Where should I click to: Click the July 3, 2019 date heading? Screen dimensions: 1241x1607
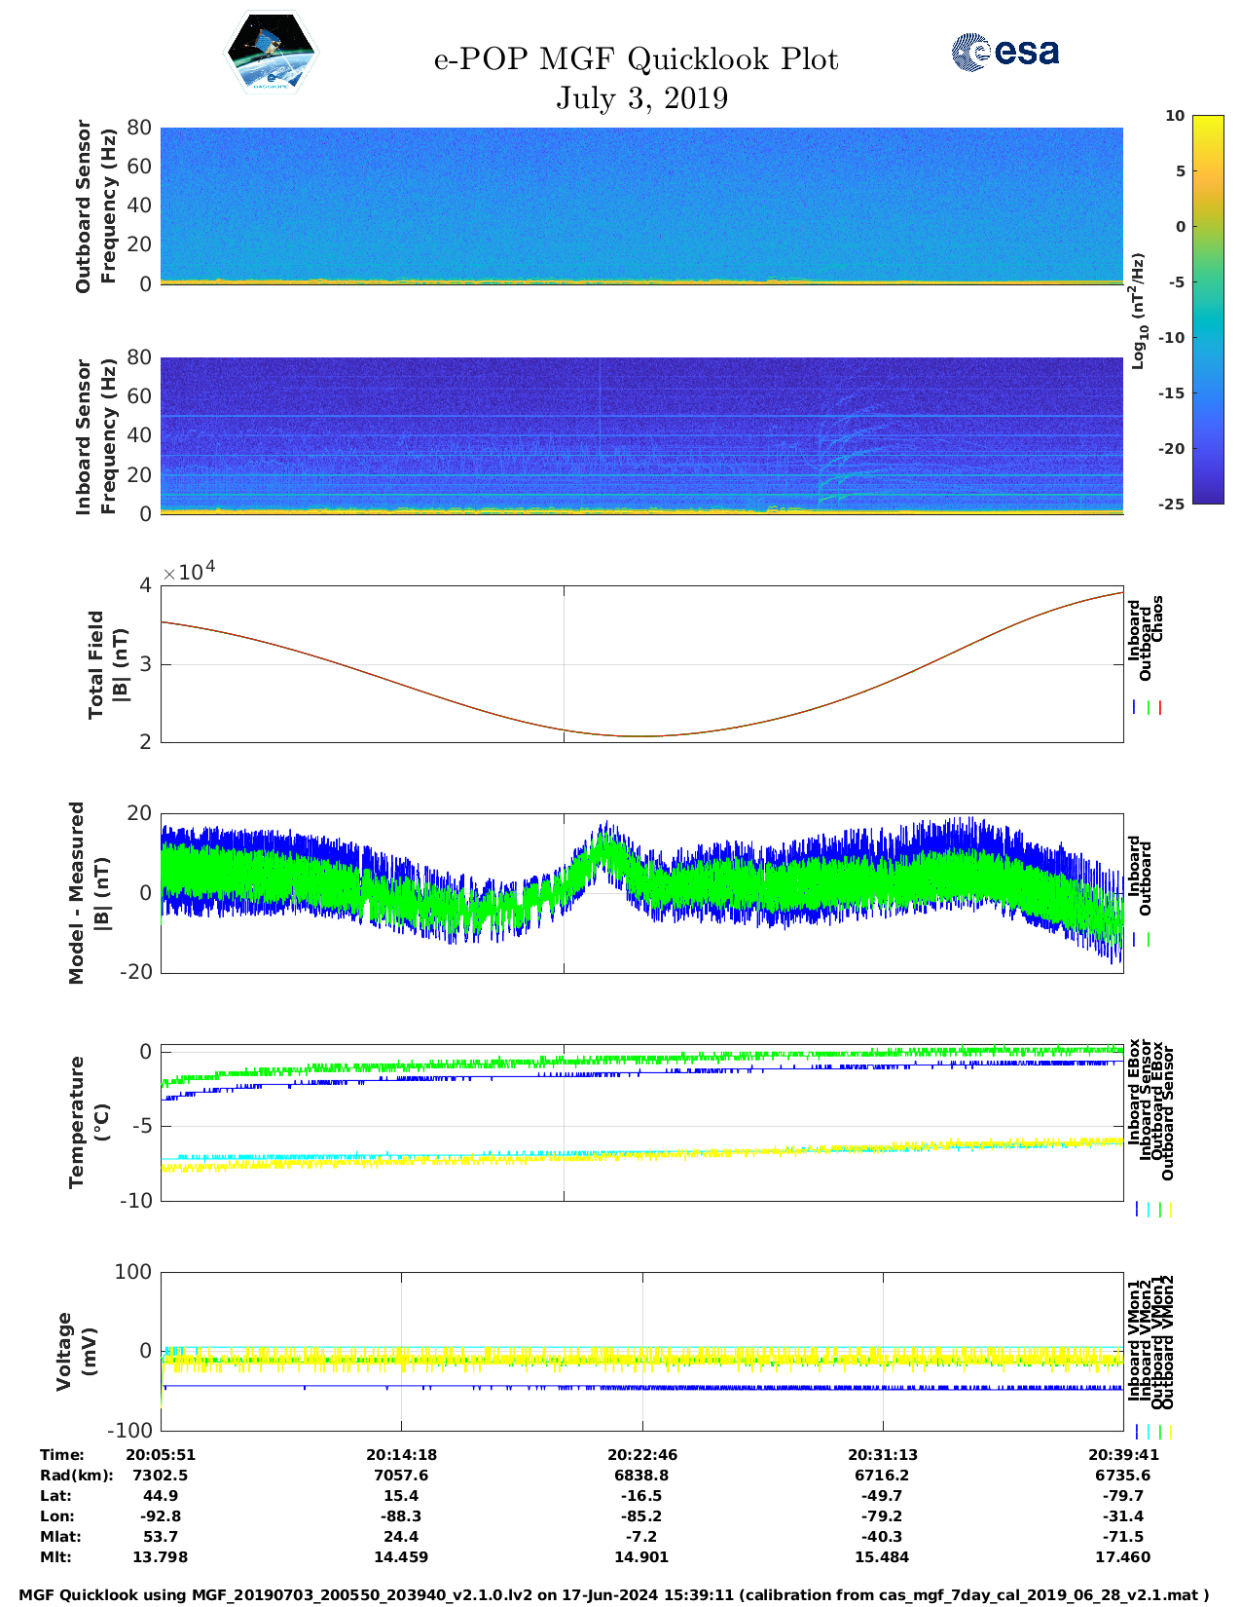pos(641,98)
